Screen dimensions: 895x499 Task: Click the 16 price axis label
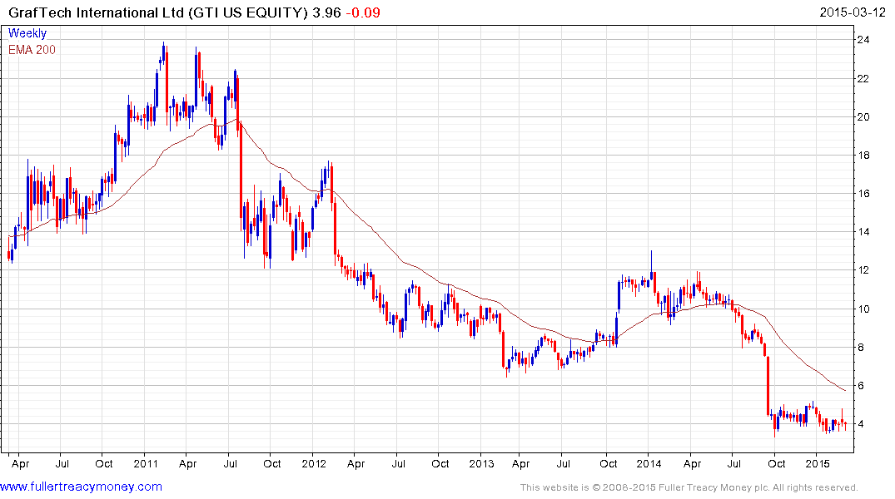click(863, 193)
